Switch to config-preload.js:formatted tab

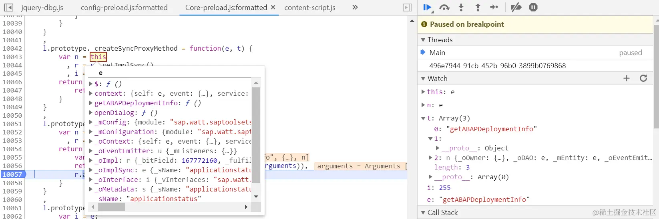[124, 8]
